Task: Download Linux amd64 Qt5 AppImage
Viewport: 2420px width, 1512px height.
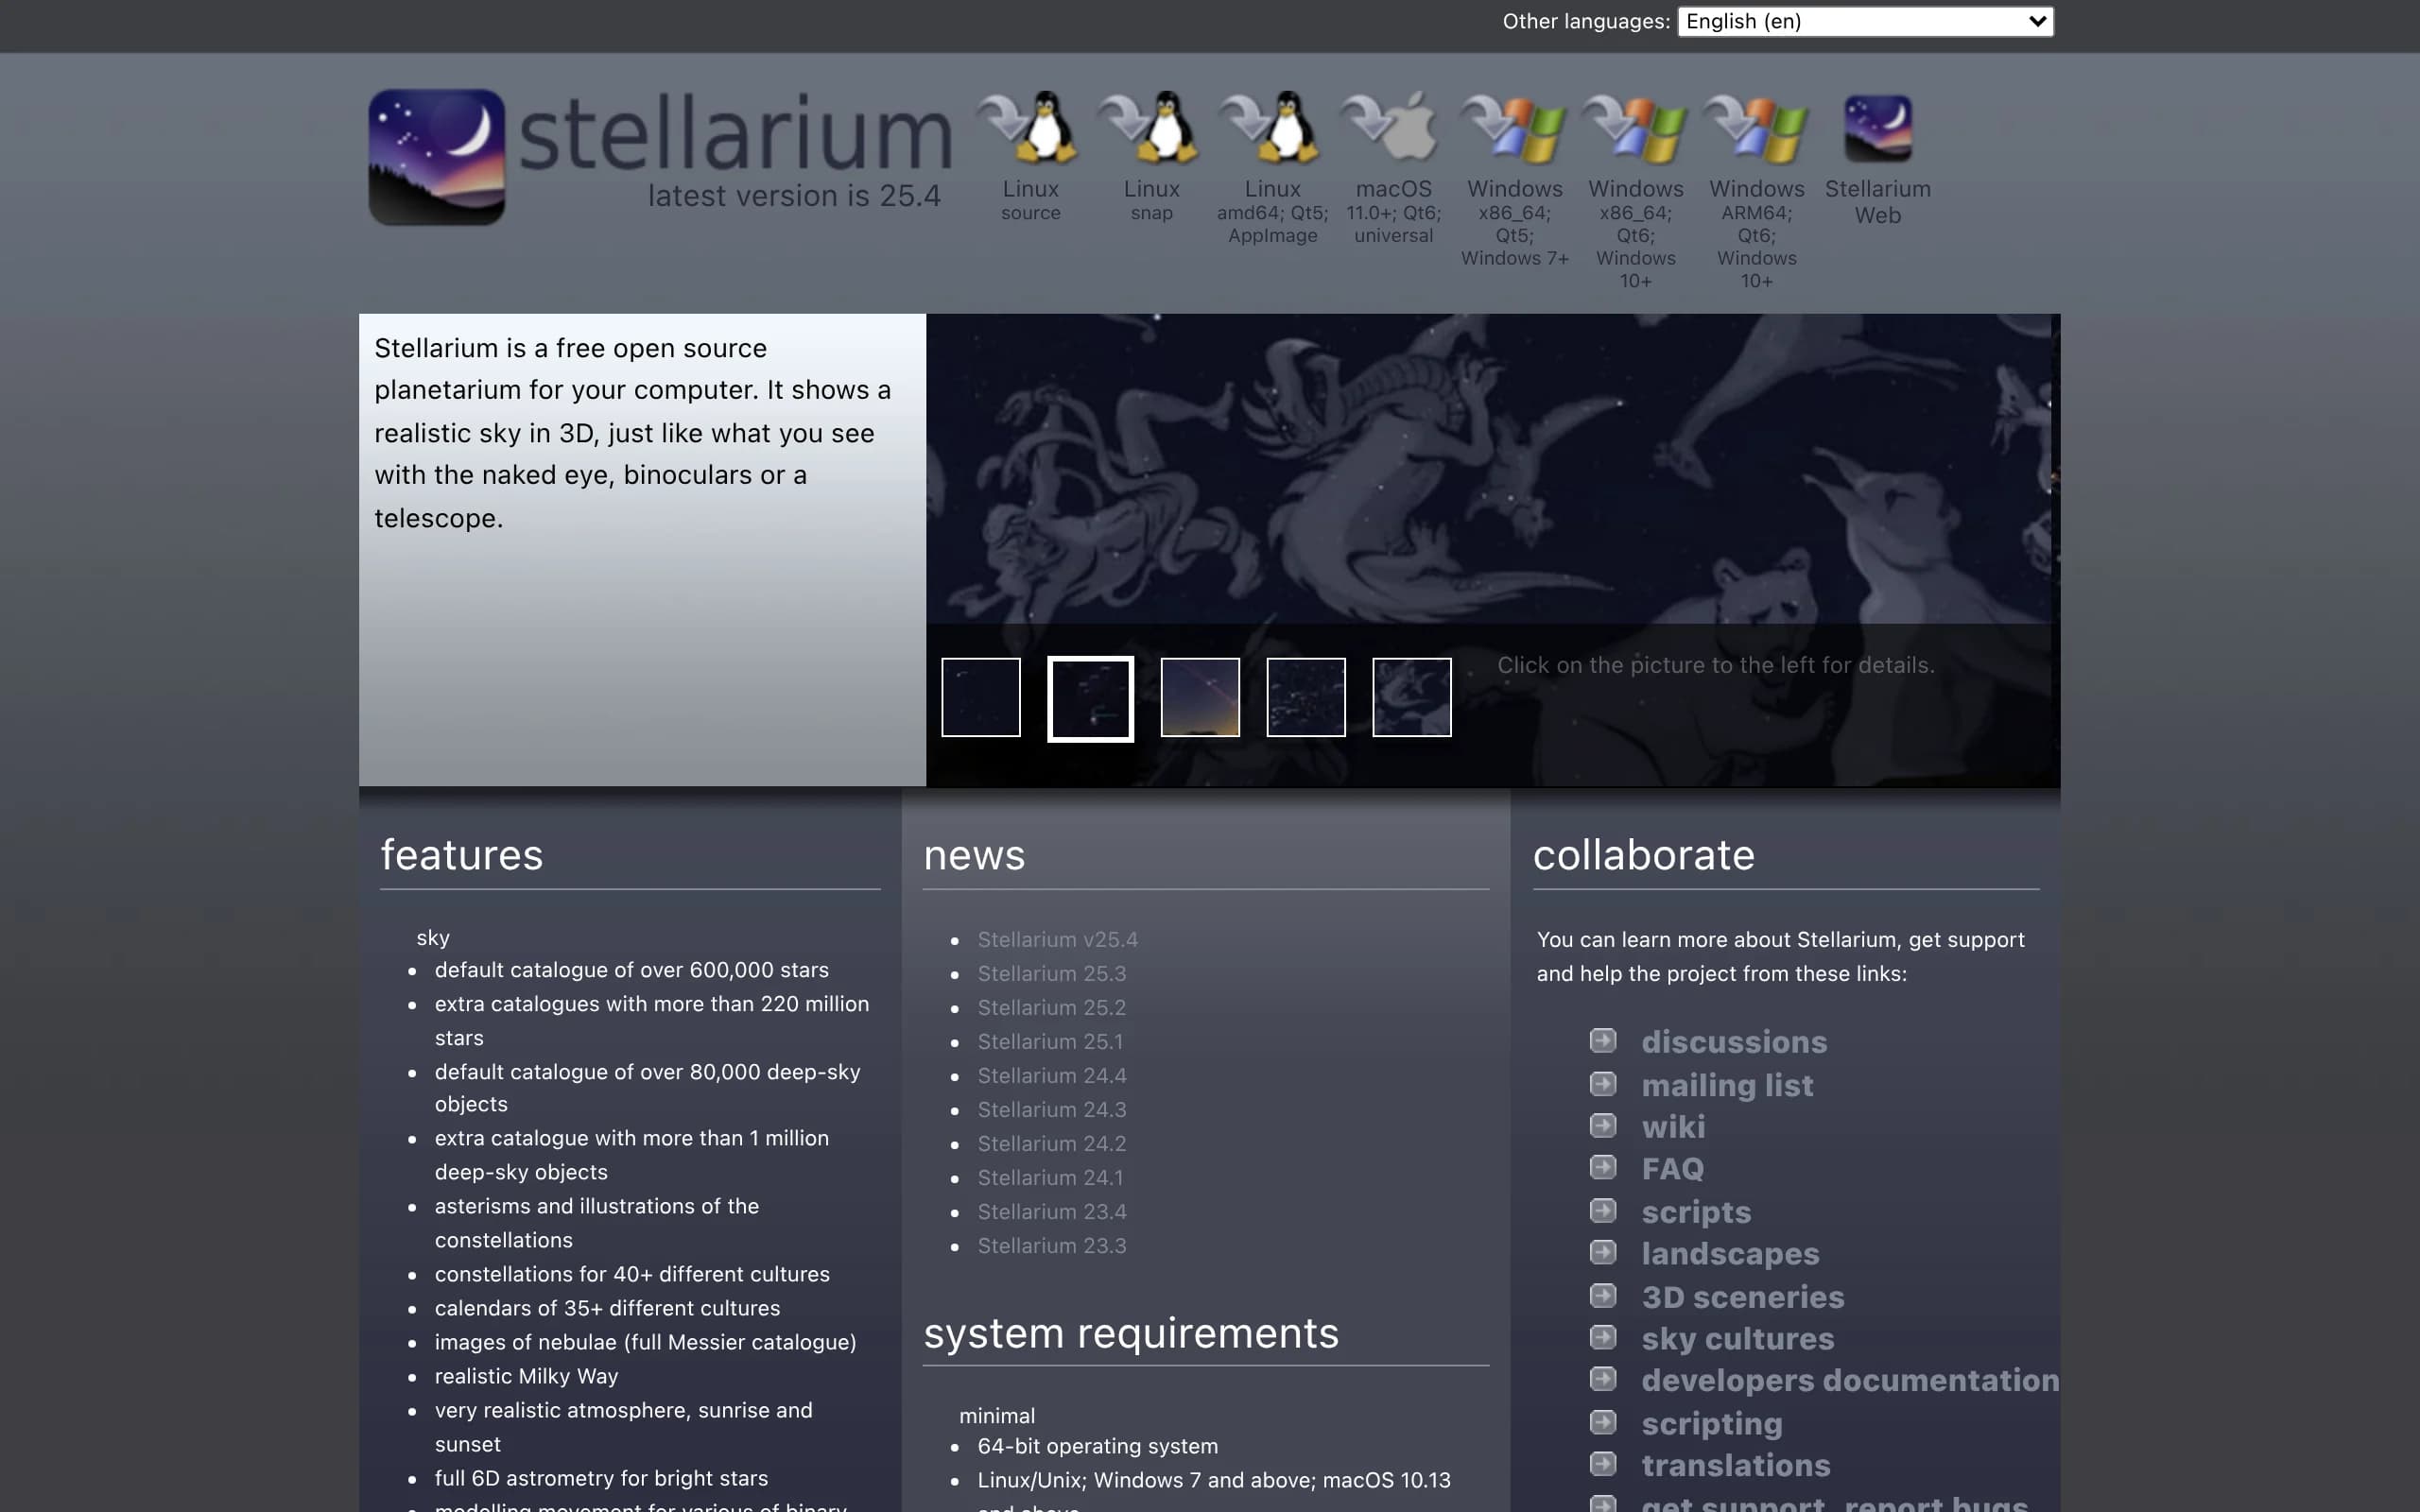Action: 1272,168
